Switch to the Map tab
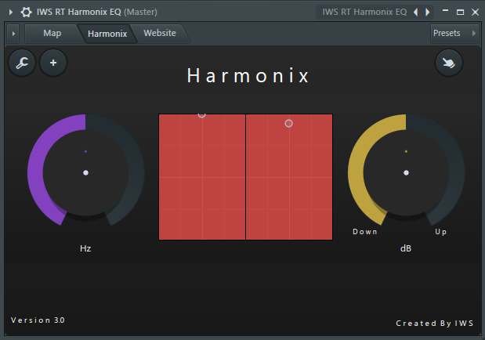Image resolution: width=485 pixels, height=340 pixels. (x=52, y=33)
